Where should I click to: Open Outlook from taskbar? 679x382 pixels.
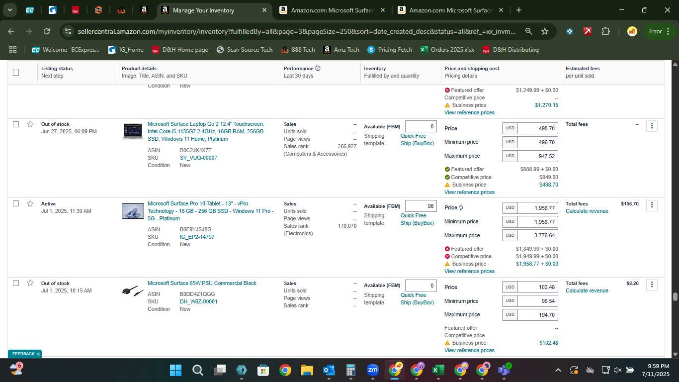point(329,370)
